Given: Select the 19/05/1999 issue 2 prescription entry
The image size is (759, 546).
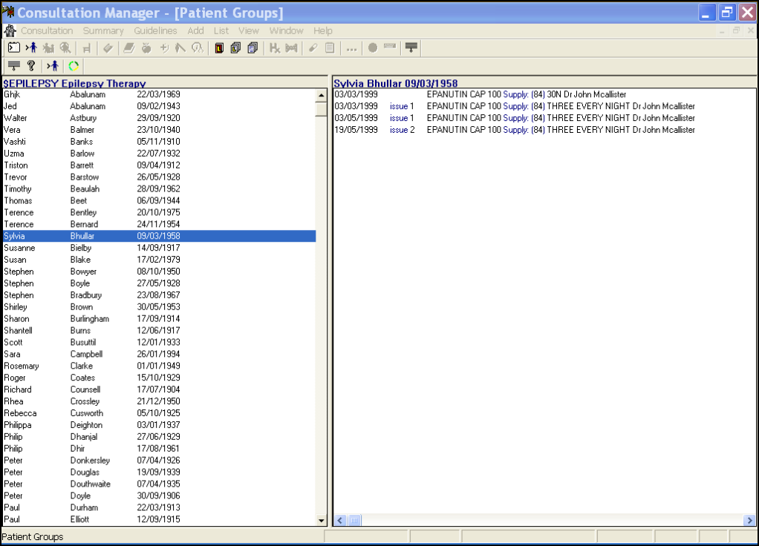Looking at the screenshot, I should 514,130.
